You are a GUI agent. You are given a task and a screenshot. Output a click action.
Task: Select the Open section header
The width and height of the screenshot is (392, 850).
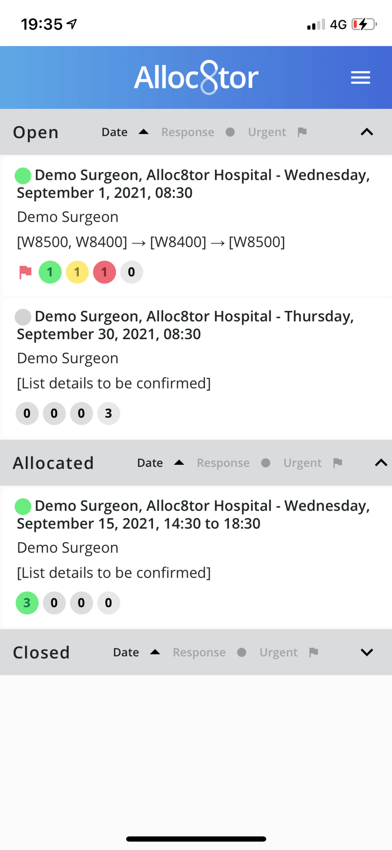pos(35,132)
